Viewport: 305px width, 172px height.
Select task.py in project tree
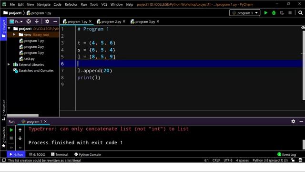[x=29, y=58]
